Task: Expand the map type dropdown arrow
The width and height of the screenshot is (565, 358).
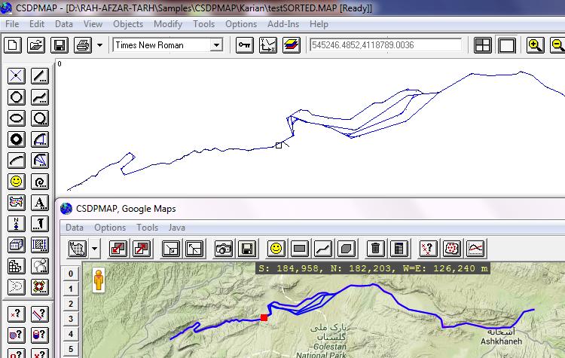Action: [x=94, y=249]
